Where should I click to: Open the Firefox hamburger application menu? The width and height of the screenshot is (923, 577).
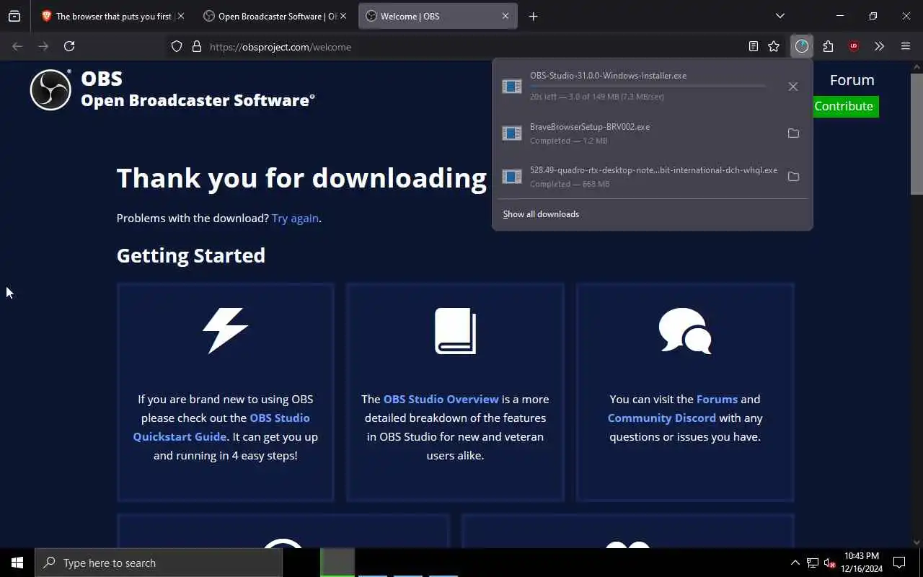906,46
